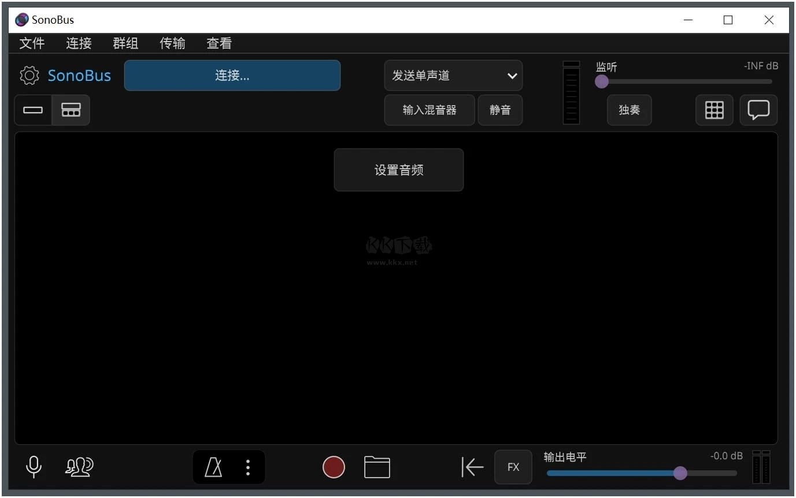Open 设置音频 audio setup
Image resolution: width=796 pixels, height=498 pixels.
click(398, 169)
